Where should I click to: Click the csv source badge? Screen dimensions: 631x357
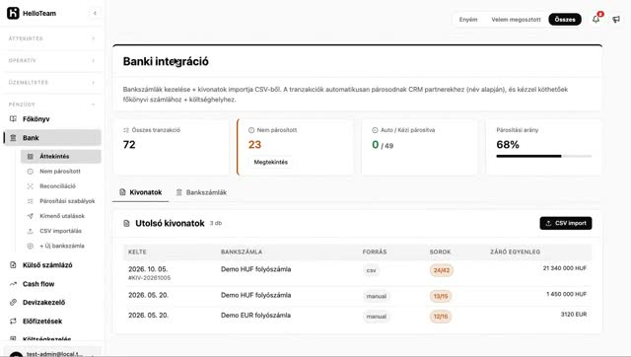tap(371, 270)
